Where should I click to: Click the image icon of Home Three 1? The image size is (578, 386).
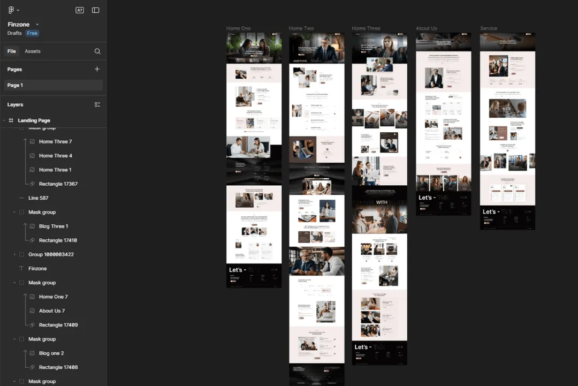(x=33, y=170)
